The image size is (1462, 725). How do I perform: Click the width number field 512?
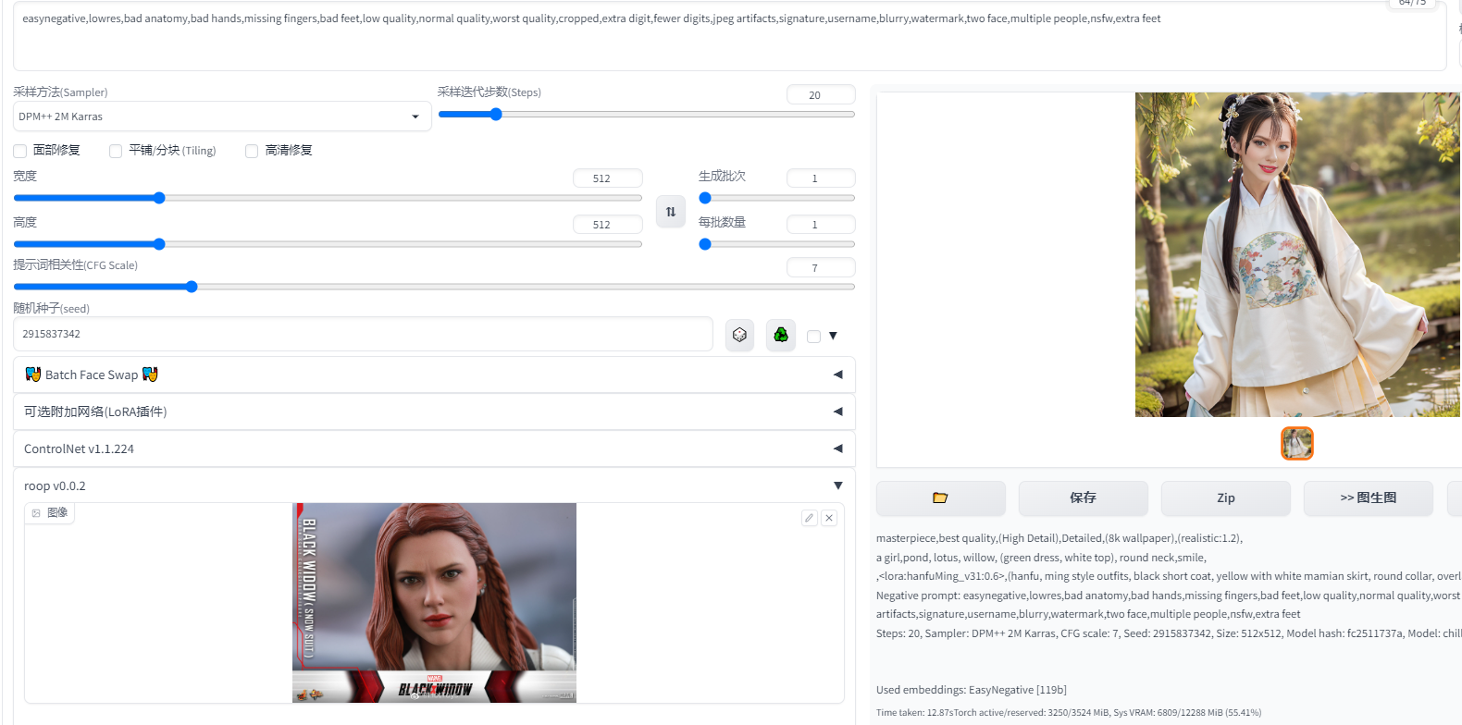click(607, 178)
